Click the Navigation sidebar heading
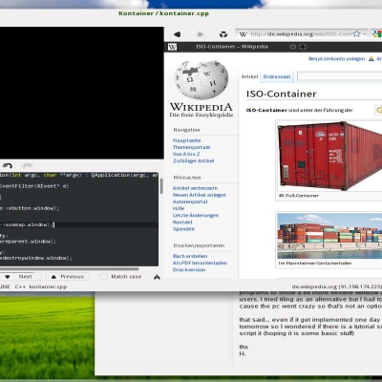 tap(186, 130)
